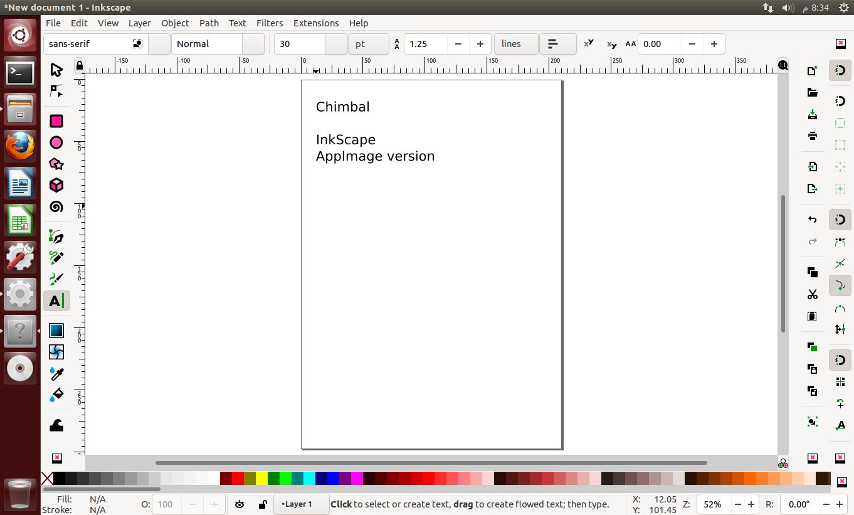Toggle subscript formatting

pos(611,44)
